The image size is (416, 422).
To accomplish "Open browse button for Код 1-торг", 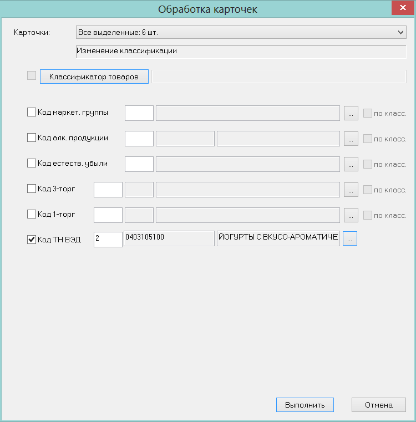I will click(x=351, y=215).
